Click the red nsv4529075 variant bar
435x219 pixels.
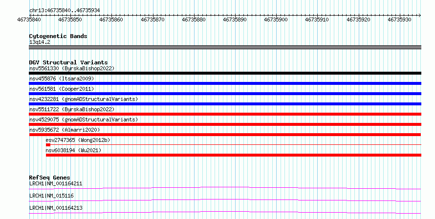coord(225,124)
